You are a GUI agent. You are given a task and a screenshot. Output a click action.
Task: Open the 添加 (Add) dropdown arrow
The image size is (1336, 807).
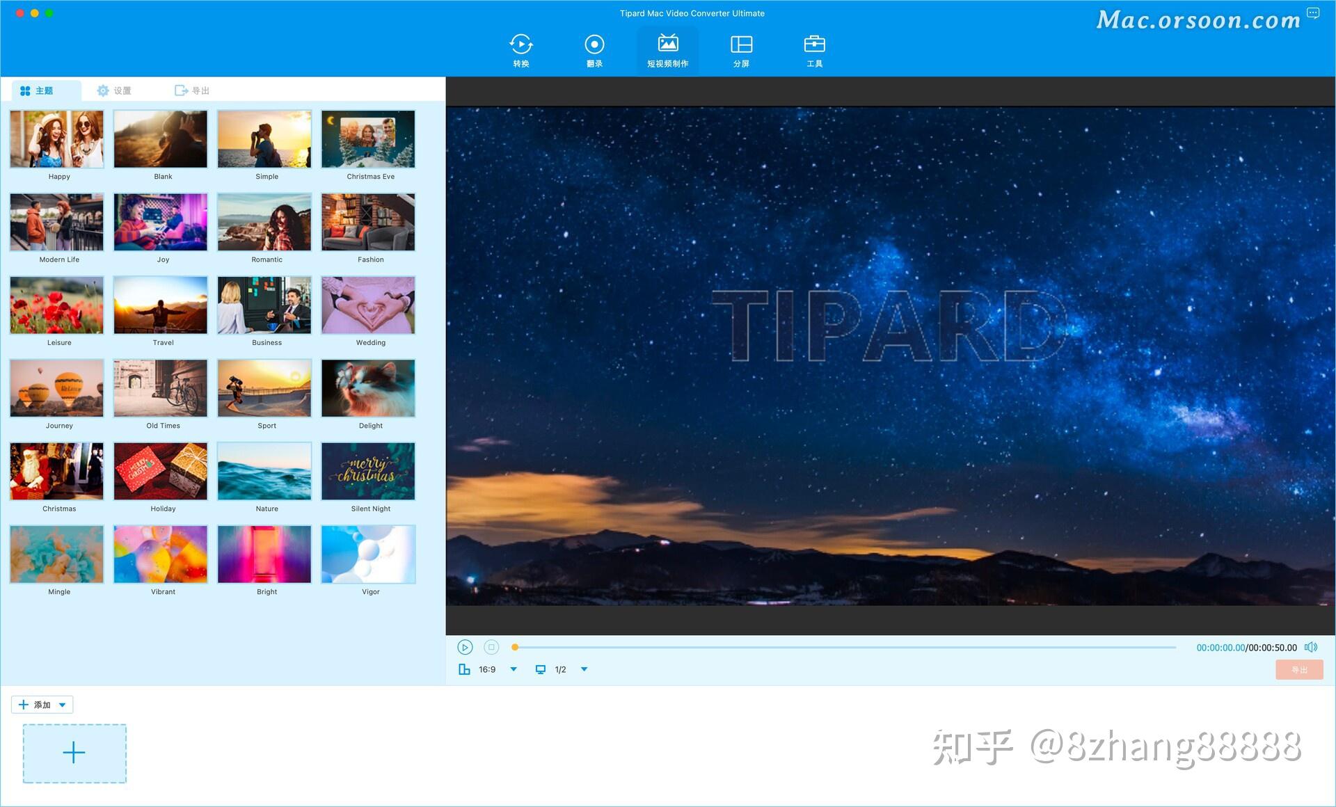[x=61, y=704]
